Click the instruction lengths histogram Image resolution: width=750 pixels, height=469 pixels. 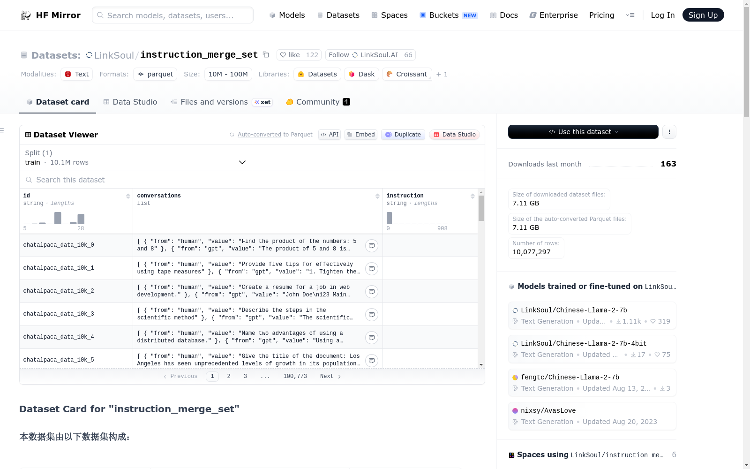point(417,218)
